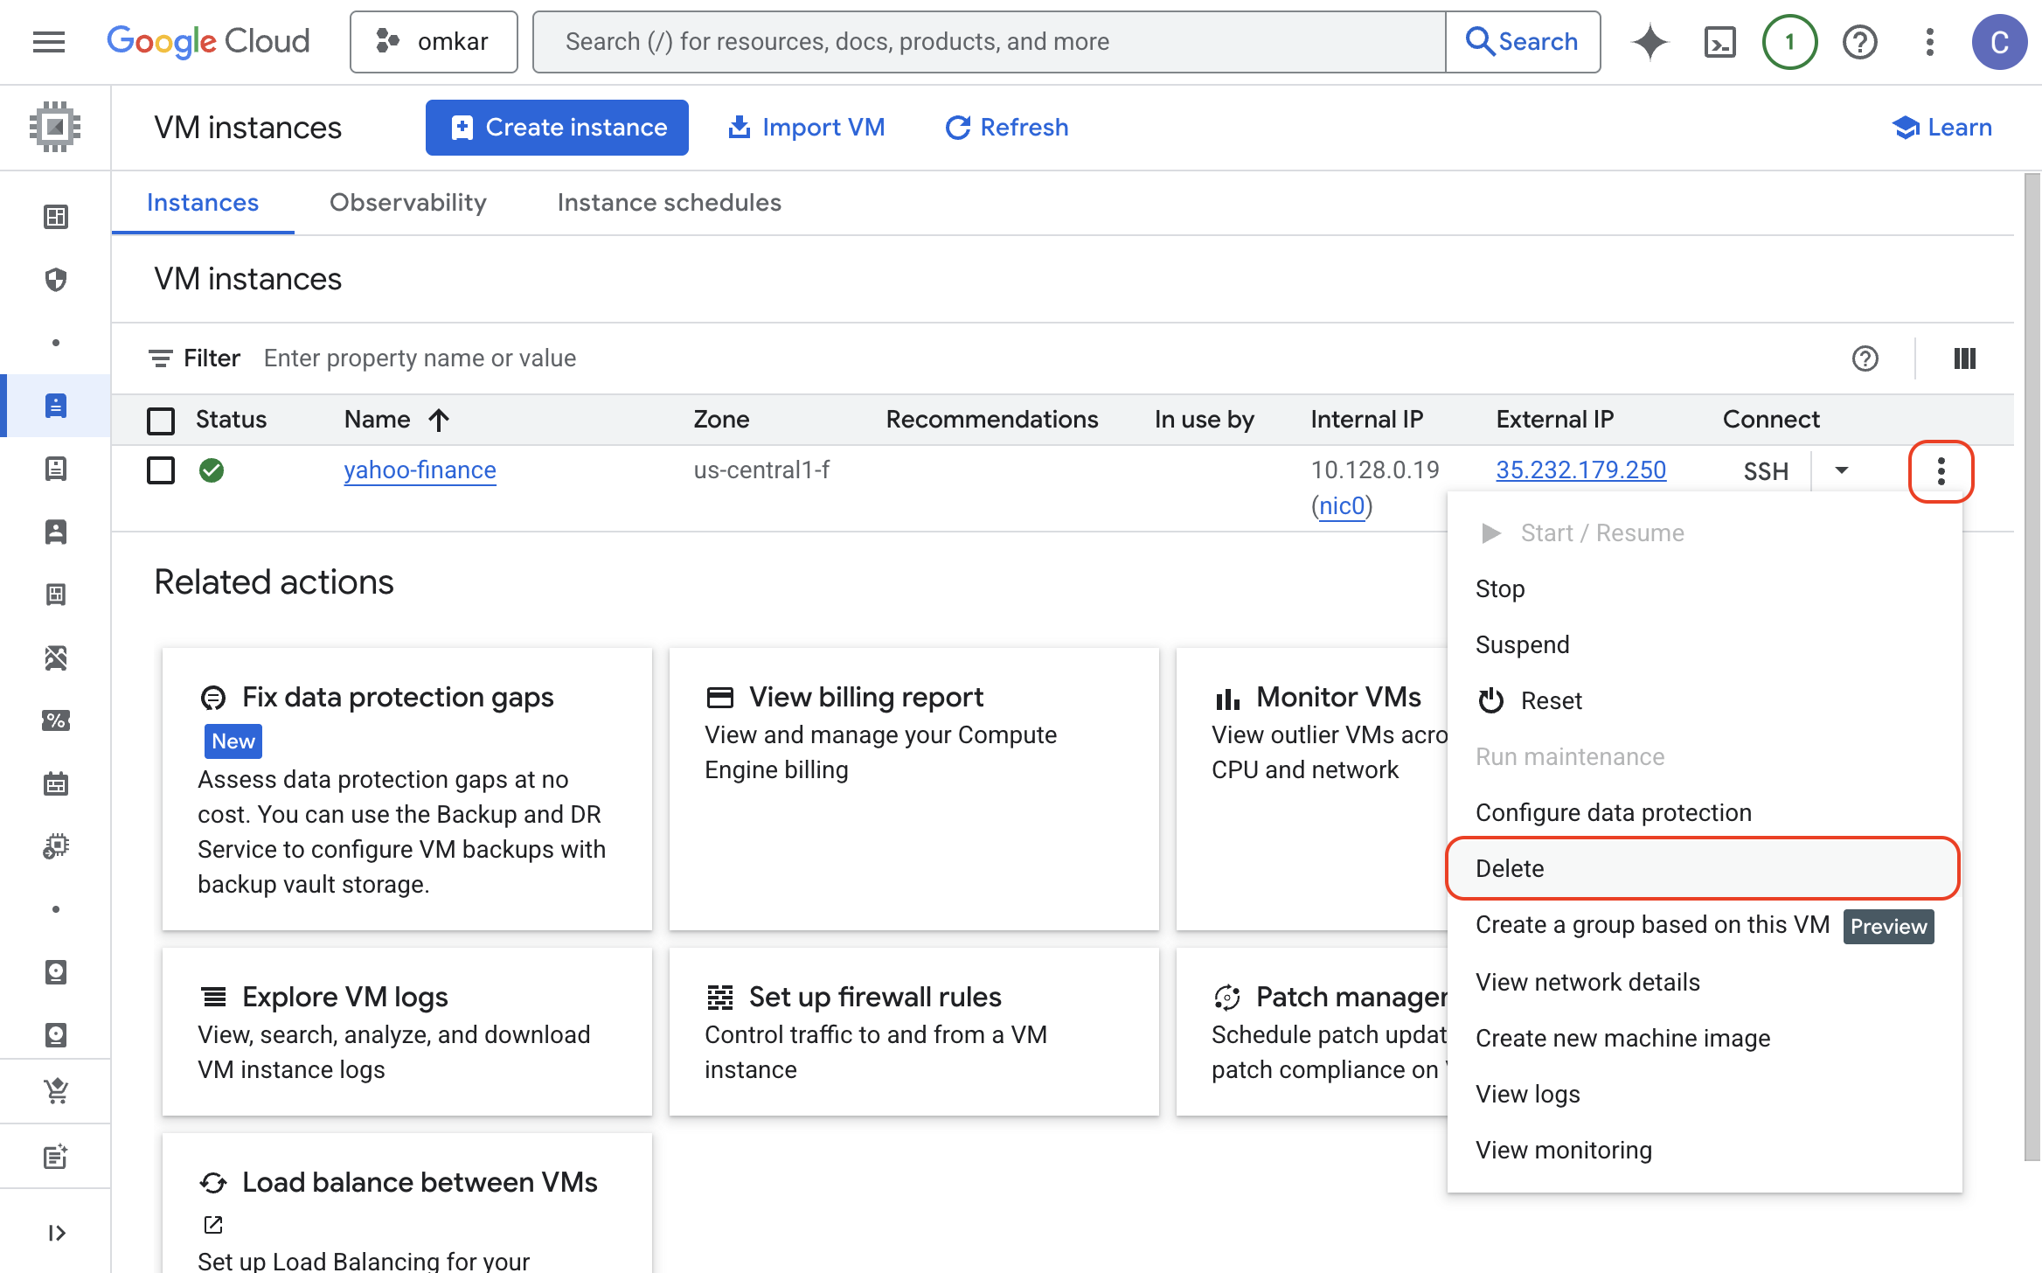
Task: Sort by Name column arrow
Action: 439,420
